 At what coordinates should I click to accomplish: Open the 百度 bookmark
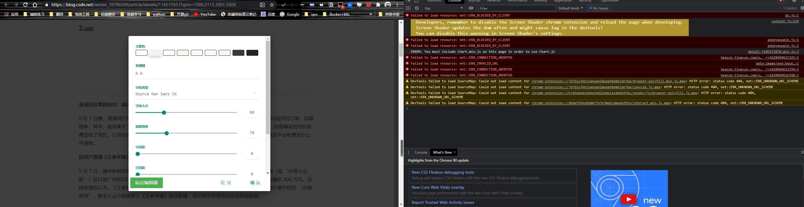point(268,14)
